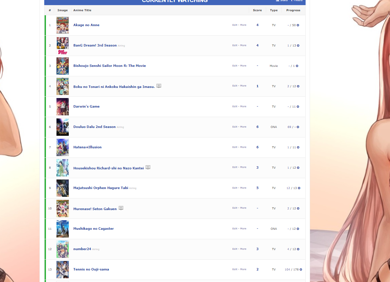
Task: Sort list by Progress column header
Action: (293, 10)
